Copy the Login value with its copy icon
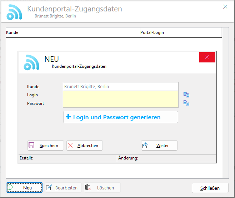 [186, 95]
